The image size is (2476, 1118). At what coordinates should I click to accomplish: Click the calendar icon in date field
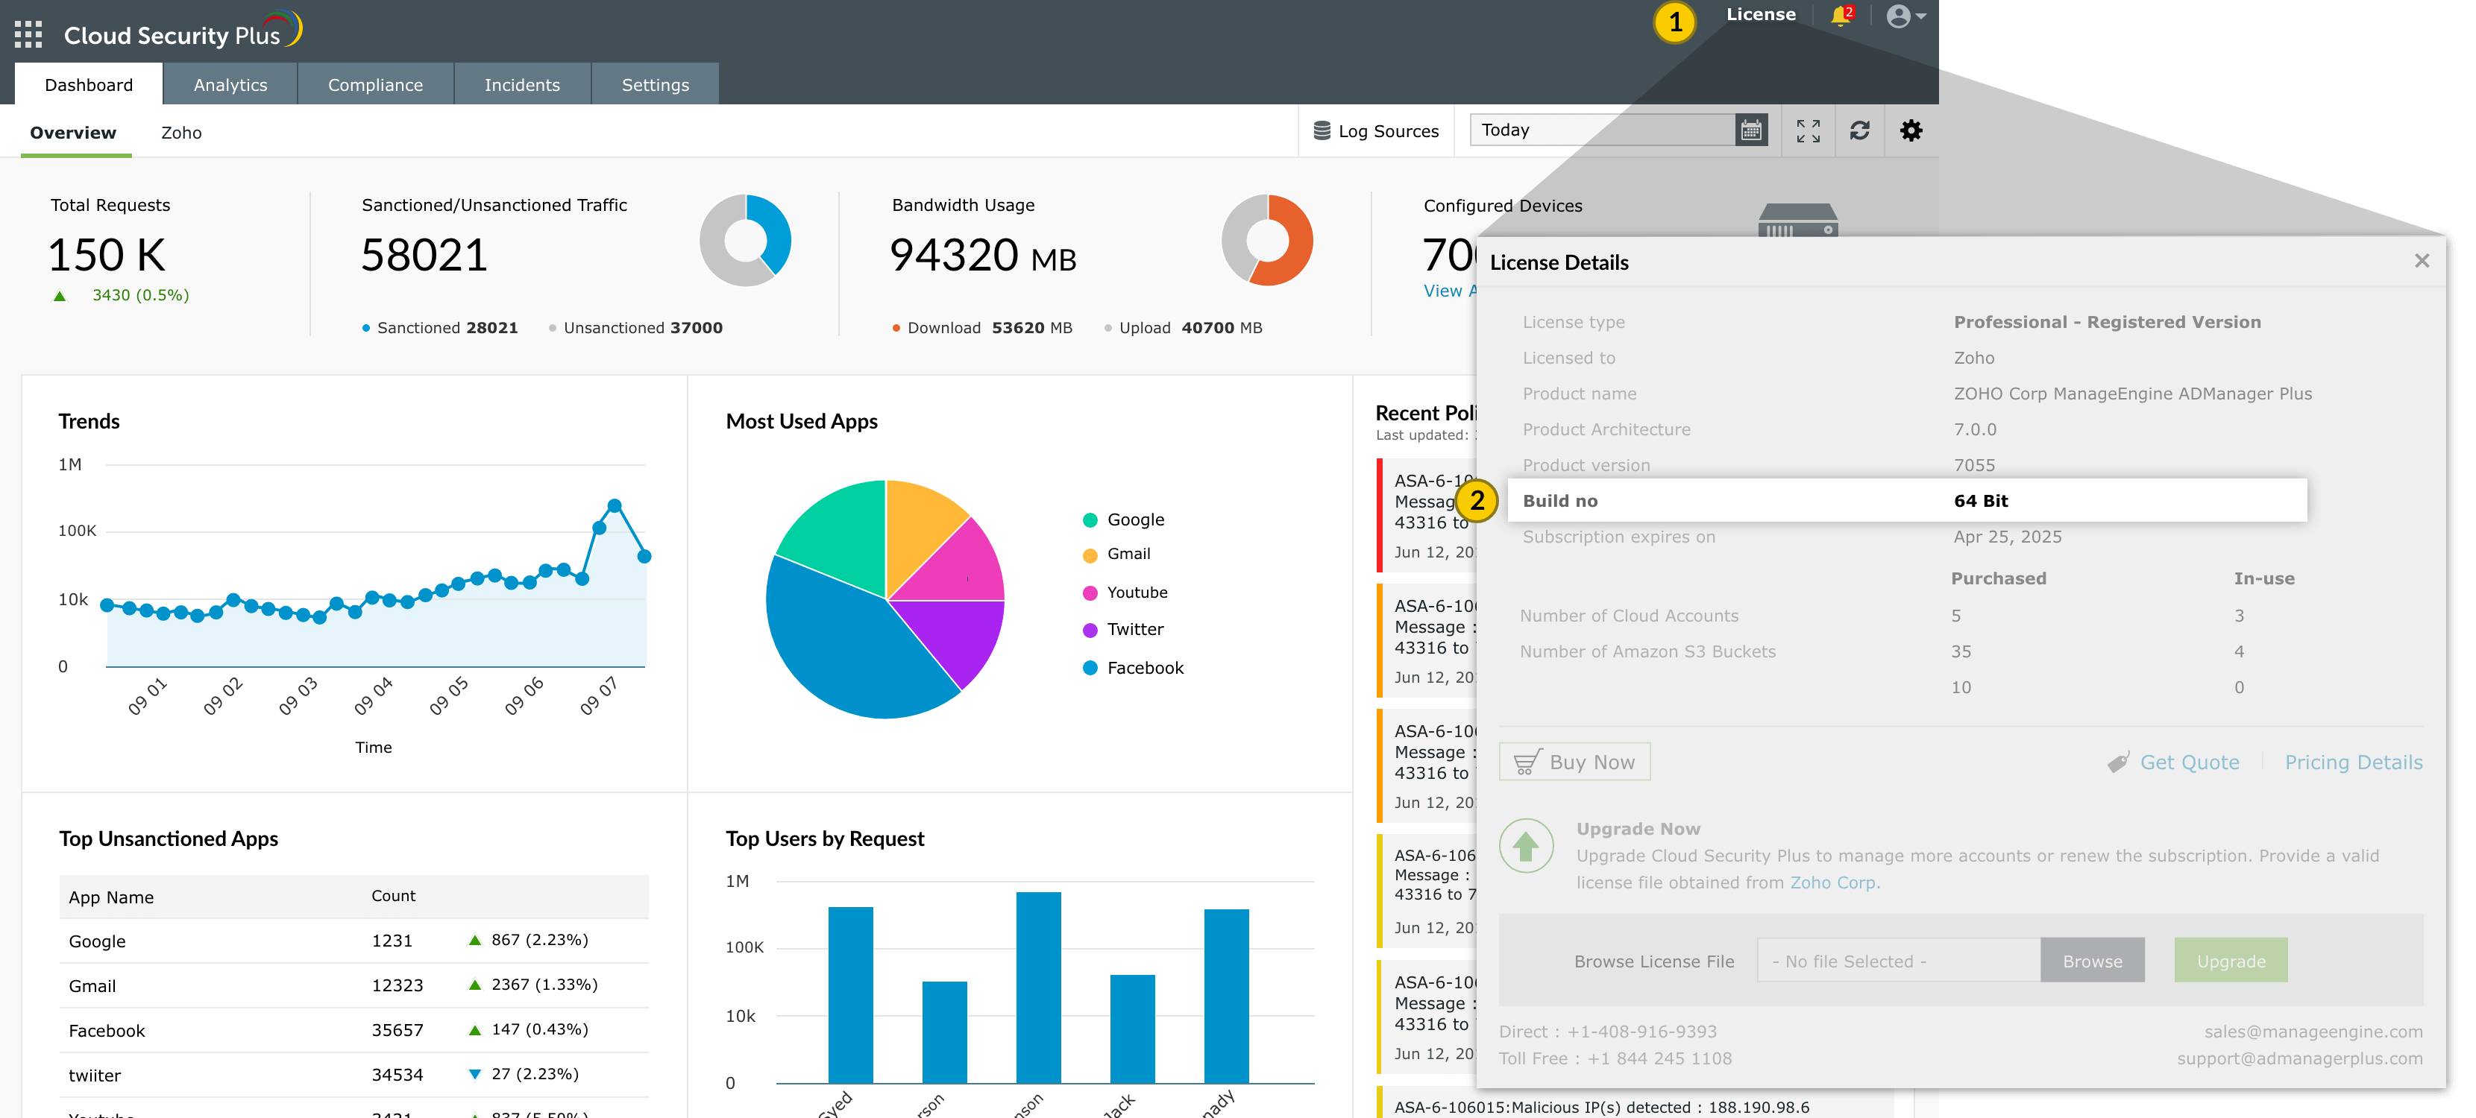click(x=1750, y=130)
